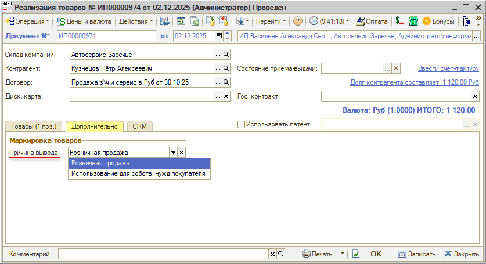Open the date calendar picker icon
Viewport: 486px width, 264px height.
(219, 36)
